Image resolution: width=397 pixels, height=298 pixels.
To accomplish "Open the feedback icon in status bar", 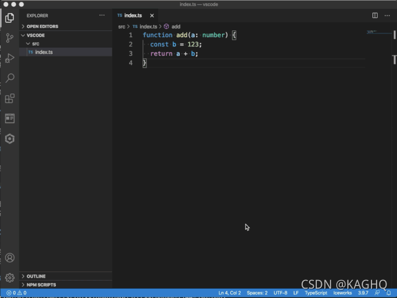I will [x=377, y=293].
